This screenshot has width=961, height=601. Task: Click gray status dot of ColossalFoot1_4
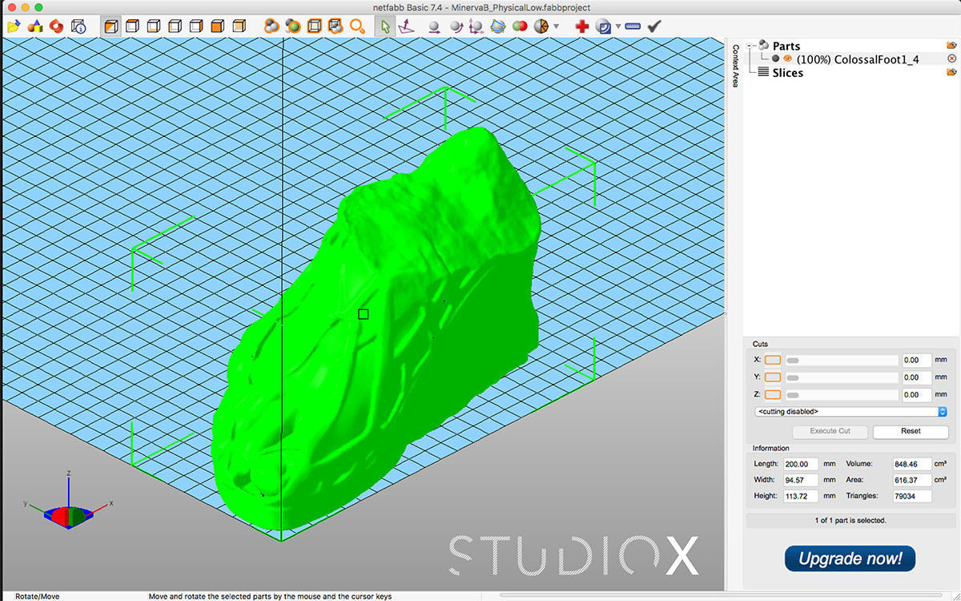pos(776,59)
